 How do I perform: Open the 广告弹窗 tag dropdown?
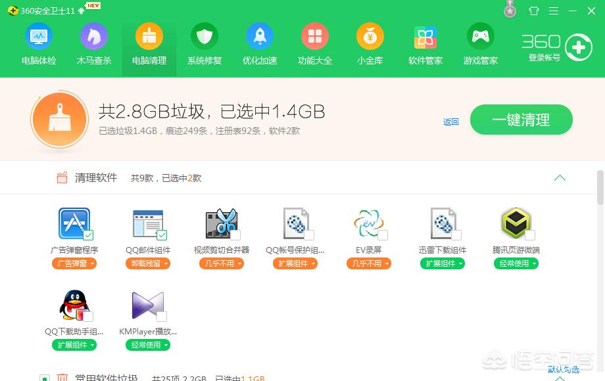[x=74, y=263]
